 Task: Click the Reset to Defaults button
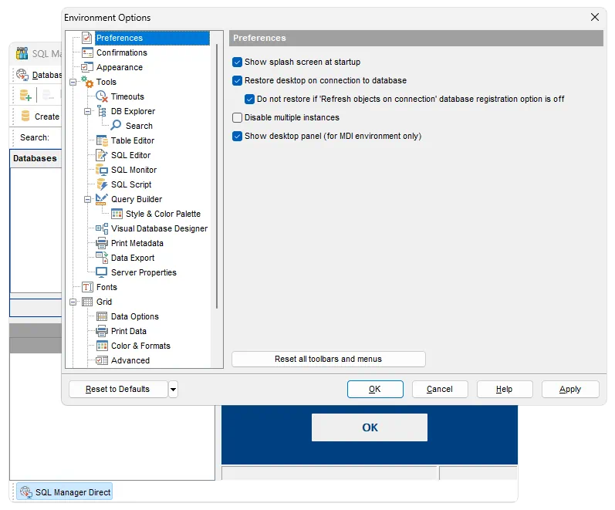117,389
